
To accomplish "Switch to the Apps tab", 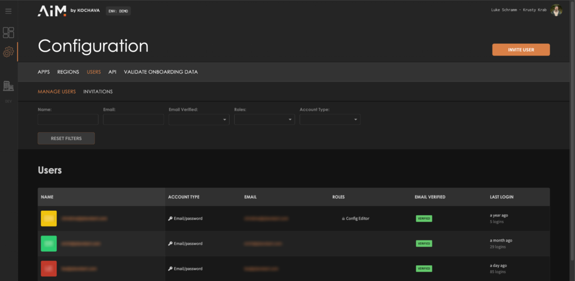I will tap(44, 72).
